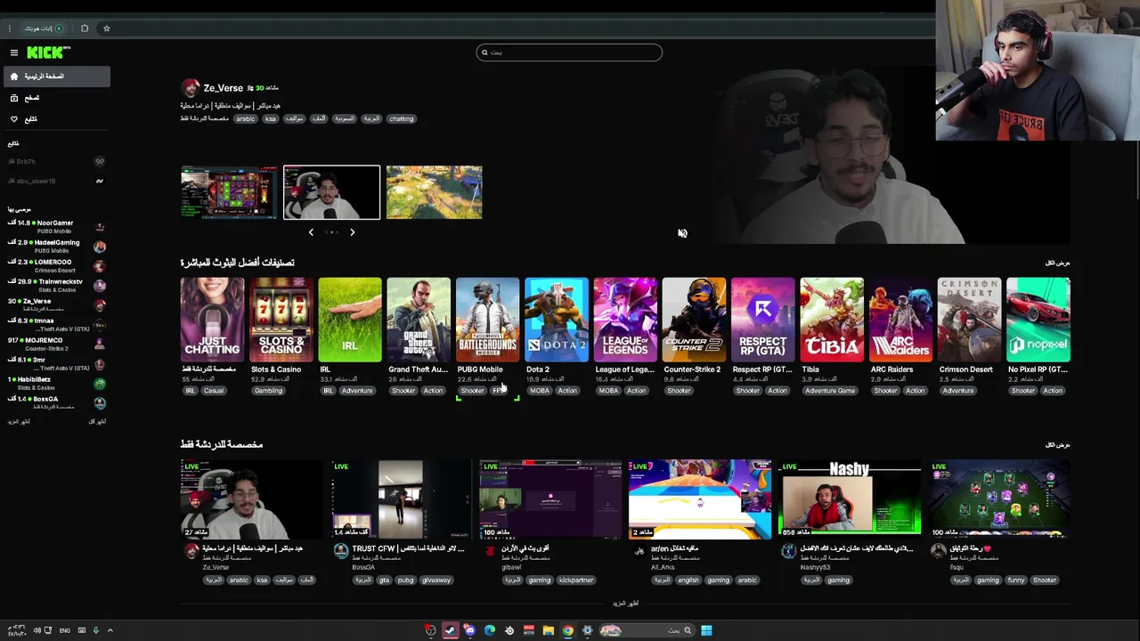Open browser three-dot menu at top left
This screenshot has width=1140, height=641.
click(x=9, y=28)
